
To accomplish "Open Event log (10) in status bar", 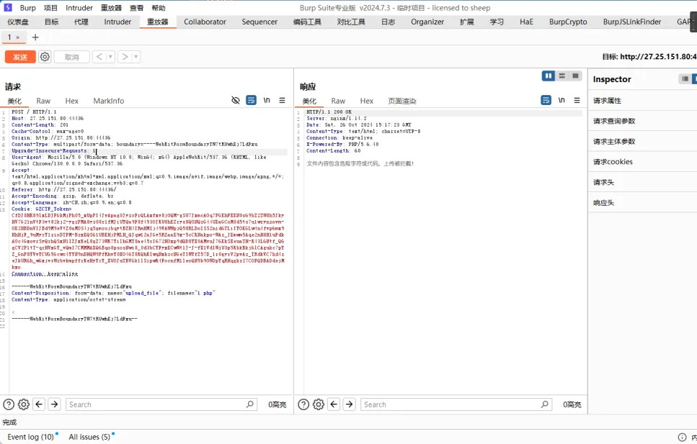I will (31, 437).
